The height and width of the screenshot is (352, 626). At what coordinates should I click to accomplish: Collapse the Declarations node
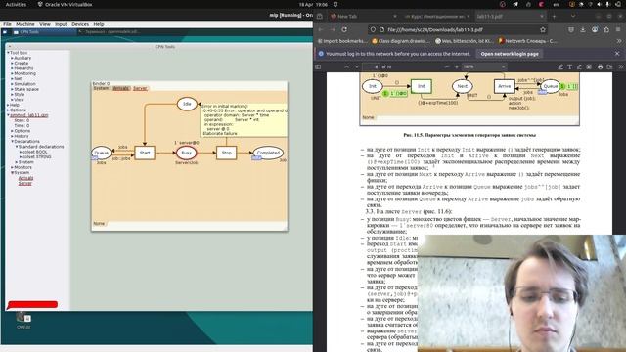12,141
